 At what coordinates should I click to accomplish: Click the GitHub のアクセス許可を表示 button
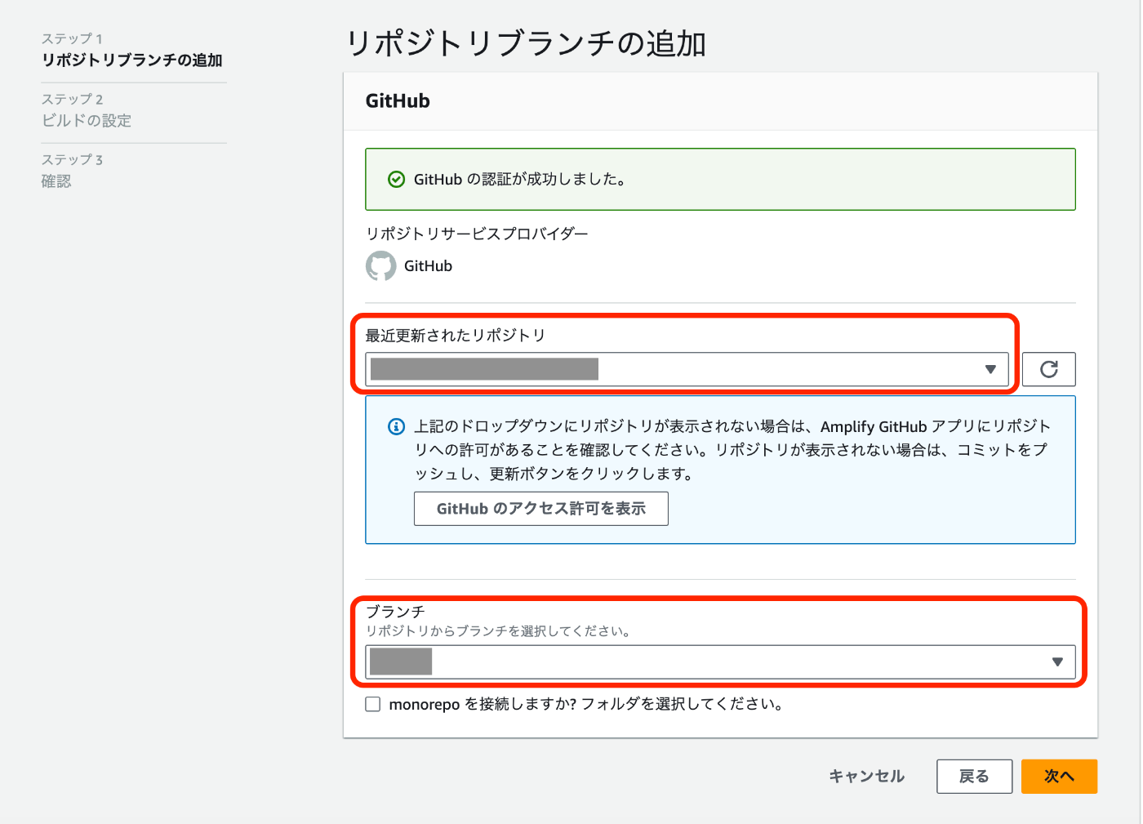[540, 509]
